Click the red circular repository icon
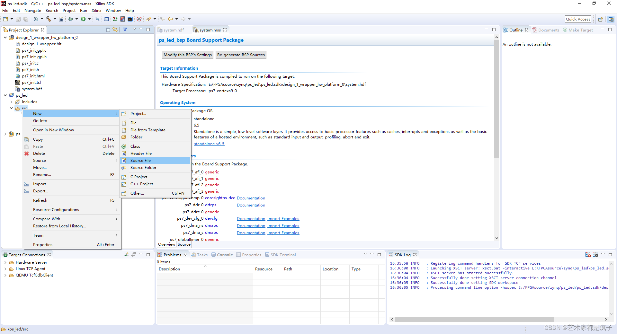617x334 pixels. click(139, 19)
